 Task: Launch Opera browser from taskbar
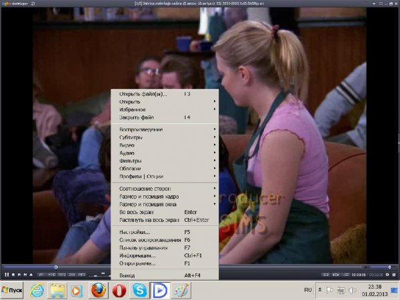(119, 290)
